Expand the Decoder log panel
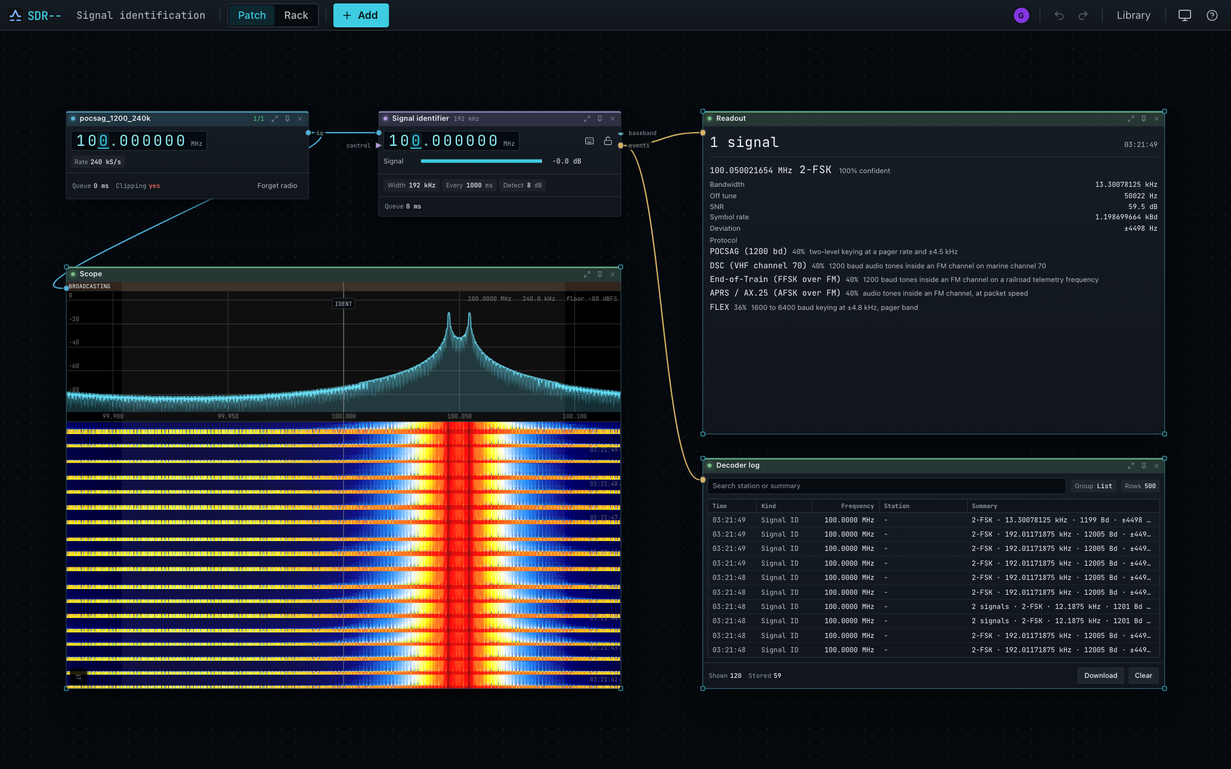Screen dimensions: 1231x769 point(1131,465)
